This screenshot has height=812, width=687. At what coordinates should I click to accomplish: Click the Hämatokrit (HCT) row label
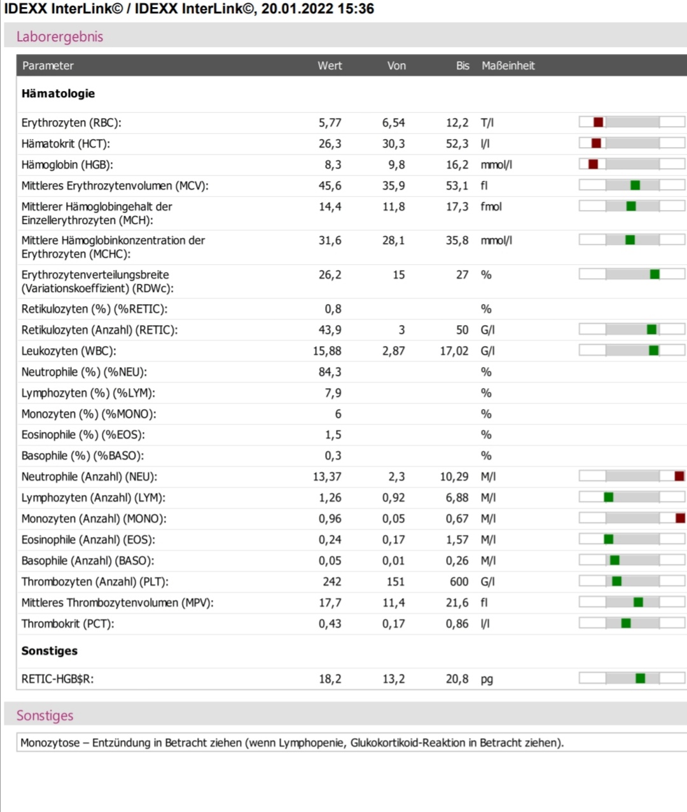pyautogui.click(x=66, y=144)
